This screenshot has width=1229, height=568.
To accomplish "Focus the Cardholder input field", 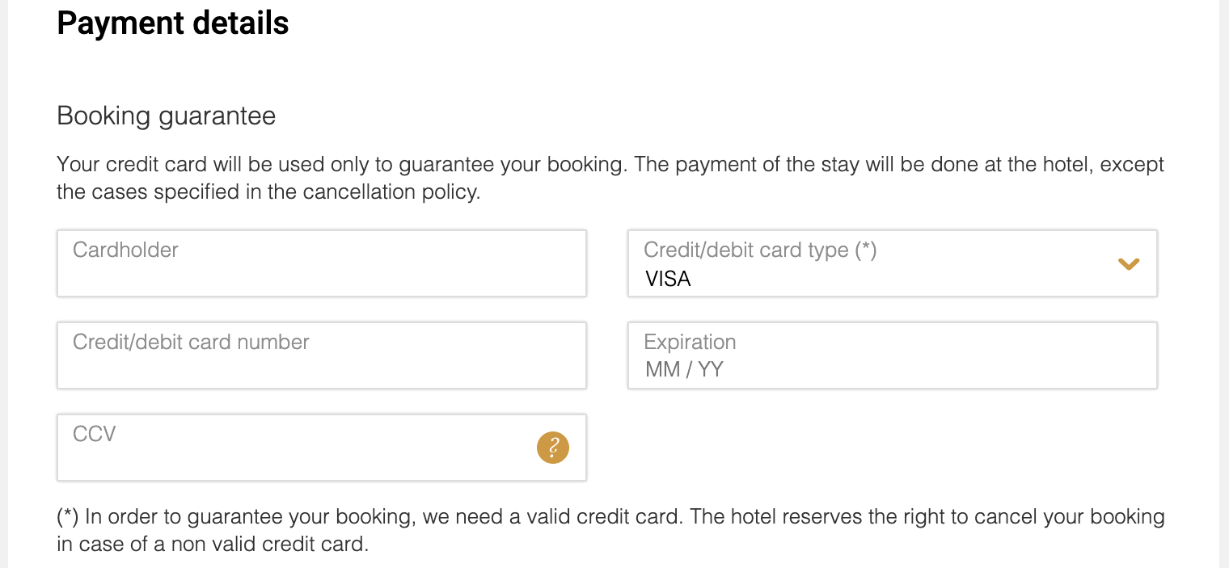I will [x=321, y=275].
